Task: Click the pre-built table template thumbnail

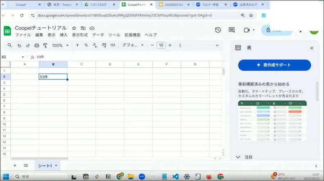Action: click(272, 121)
